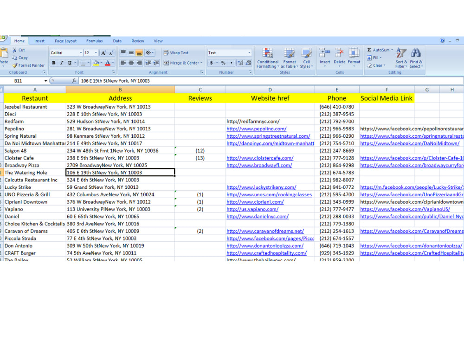
Task: Switch to the Data tab
Action: (117, 41)
